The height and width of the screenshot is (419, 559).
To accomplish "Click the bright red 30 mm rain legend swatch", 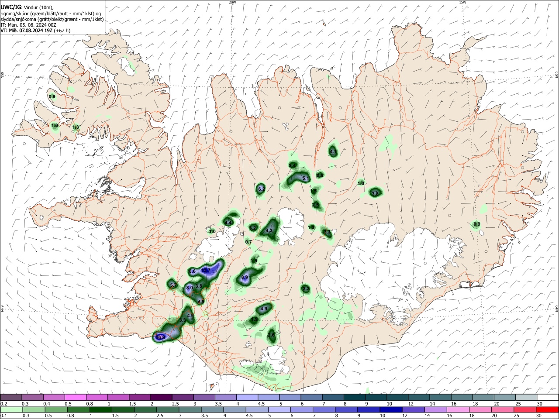I will (x=547, y=409).
